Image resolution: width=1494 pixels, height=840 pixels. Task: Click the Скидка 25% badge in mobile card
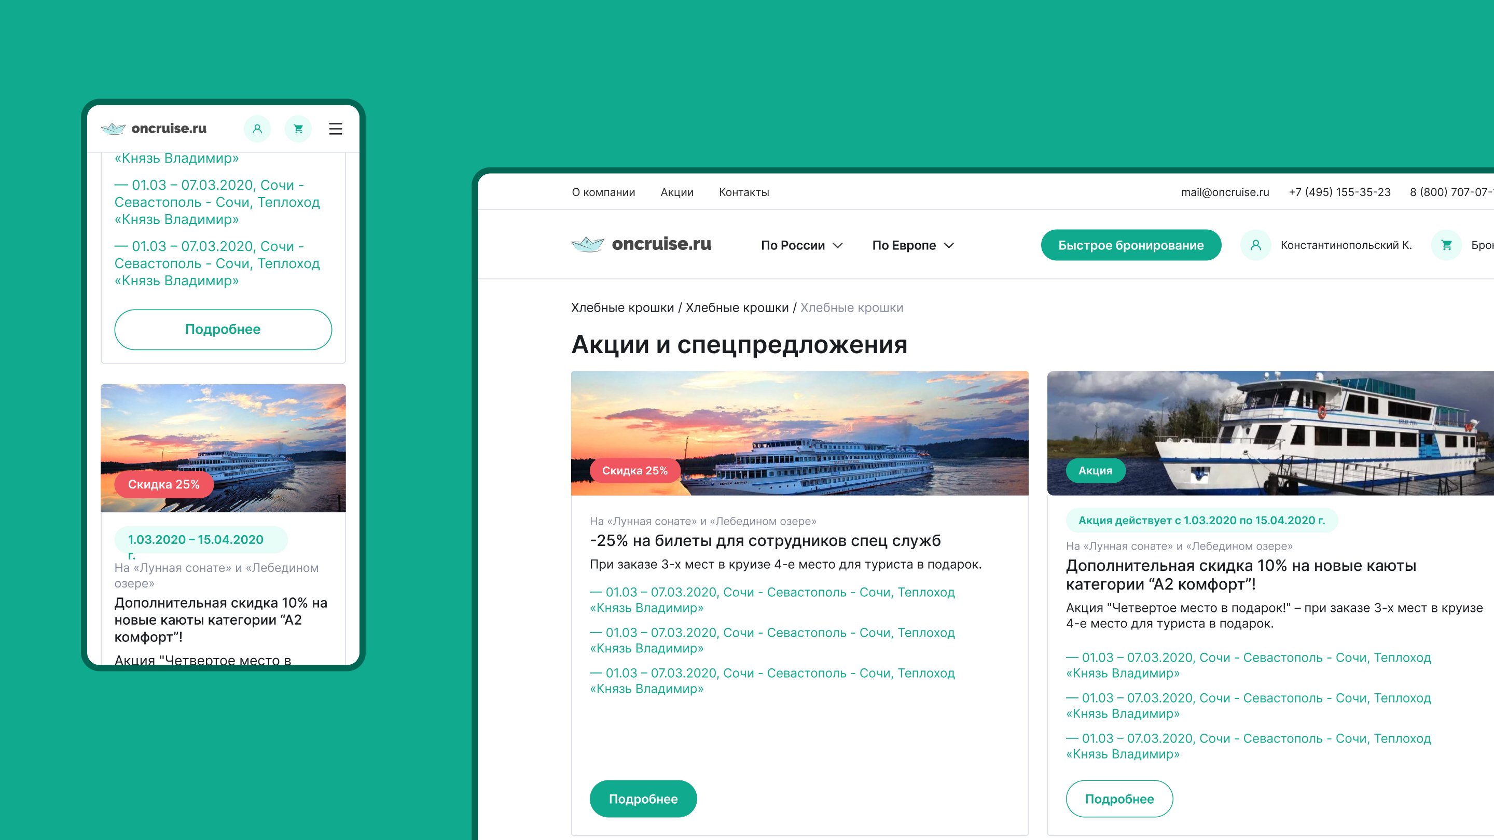click(x=163, y=485)
